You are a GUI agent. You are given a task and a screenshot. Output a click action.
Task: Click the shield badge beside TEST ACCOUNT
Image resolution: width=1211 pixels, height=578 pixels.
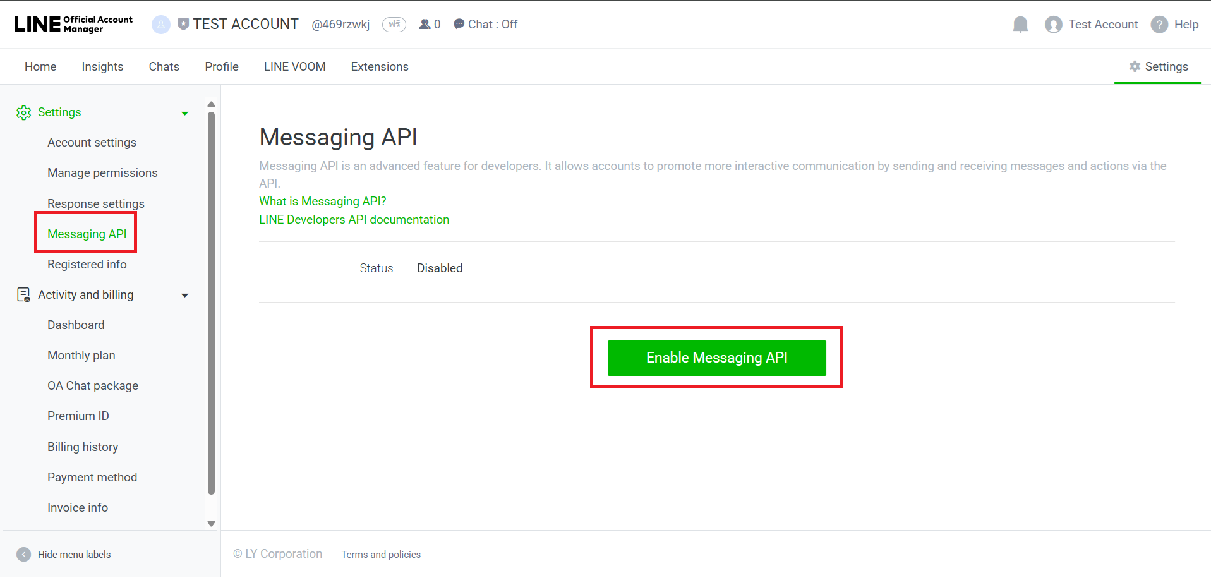point(183,24)
